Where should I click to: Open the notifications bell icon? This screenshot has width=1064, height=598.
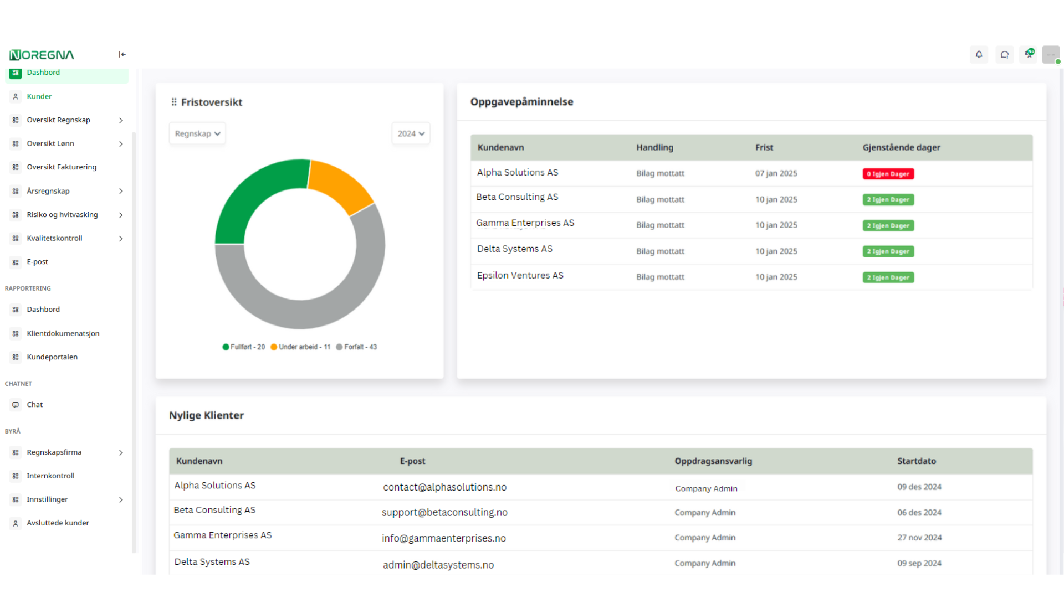coord(979,54)
